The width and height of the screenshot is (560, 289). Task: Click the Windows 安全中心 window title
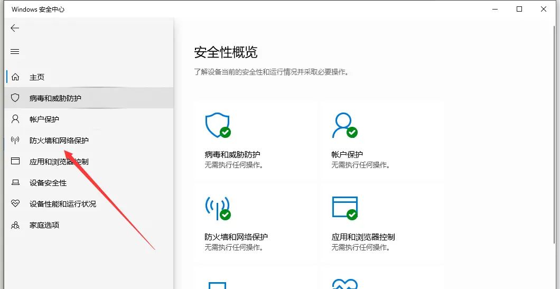click(x=38, y=10)
